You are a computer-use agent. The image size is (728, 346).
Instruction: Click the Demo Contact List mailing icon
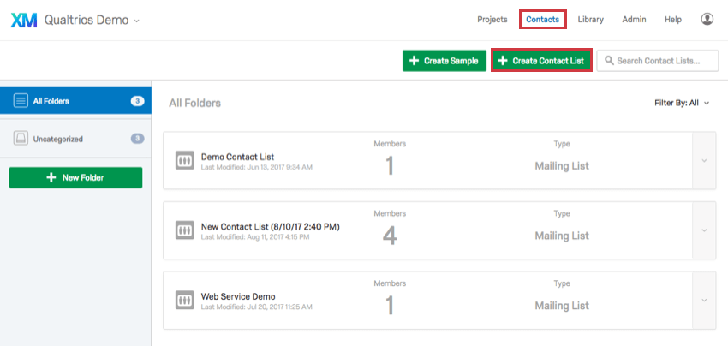184,161
